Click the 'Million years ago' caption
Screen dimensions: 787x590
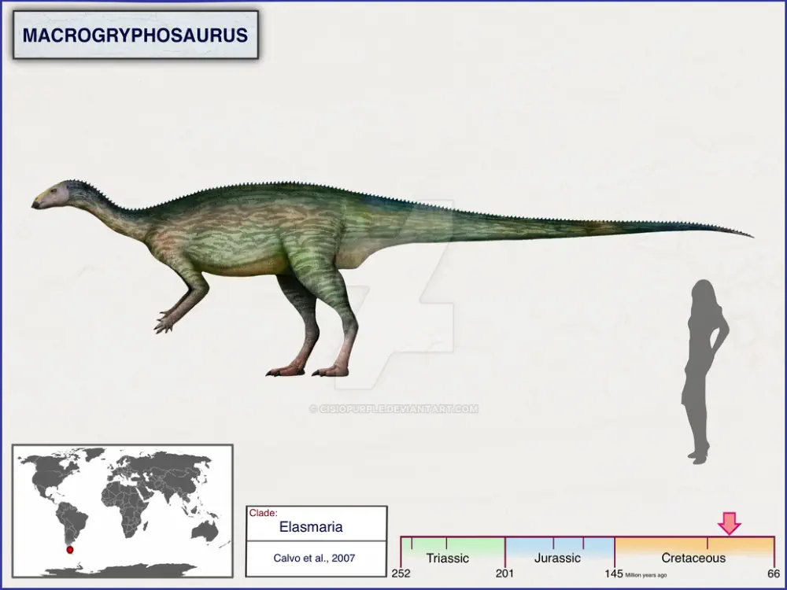tap(646, 576)
